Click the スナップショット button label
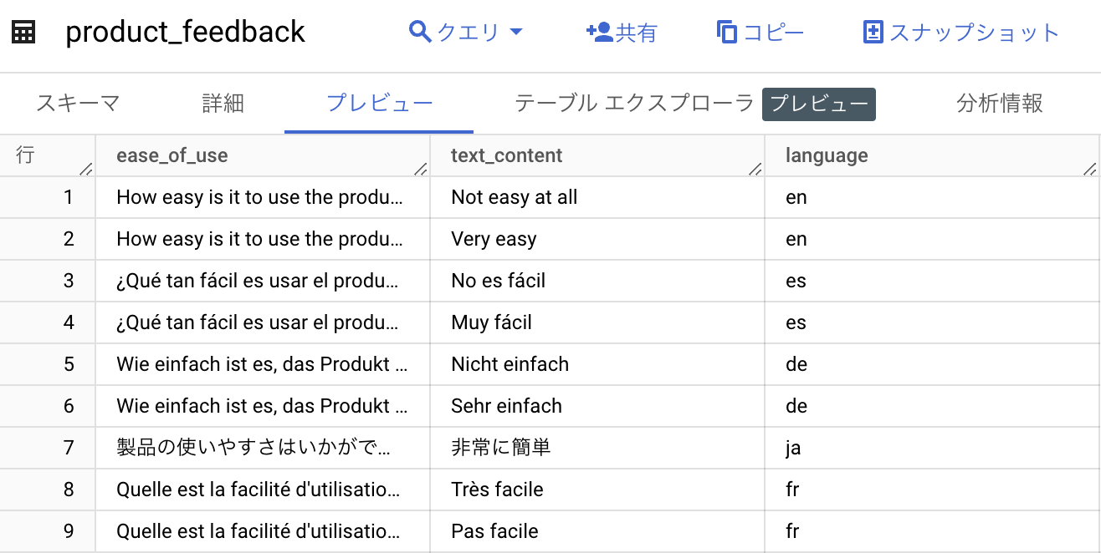The image size is (1101, 553). [975, 33]
